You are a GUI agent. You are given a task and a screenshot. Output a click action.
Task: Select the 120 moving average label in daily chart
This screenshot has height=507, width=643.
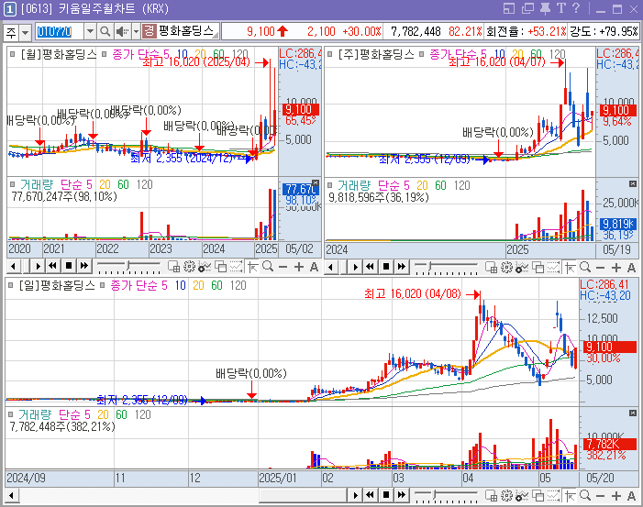tap(238, 285)
